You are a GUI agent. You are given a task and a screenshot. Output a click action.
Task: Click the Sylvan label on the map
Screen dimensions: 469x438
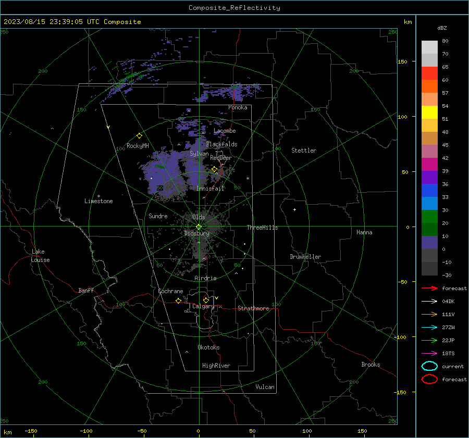click(x=199, y=154)
